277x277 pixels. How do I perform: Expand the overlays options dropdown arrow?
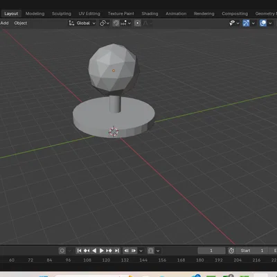(270, 24)
